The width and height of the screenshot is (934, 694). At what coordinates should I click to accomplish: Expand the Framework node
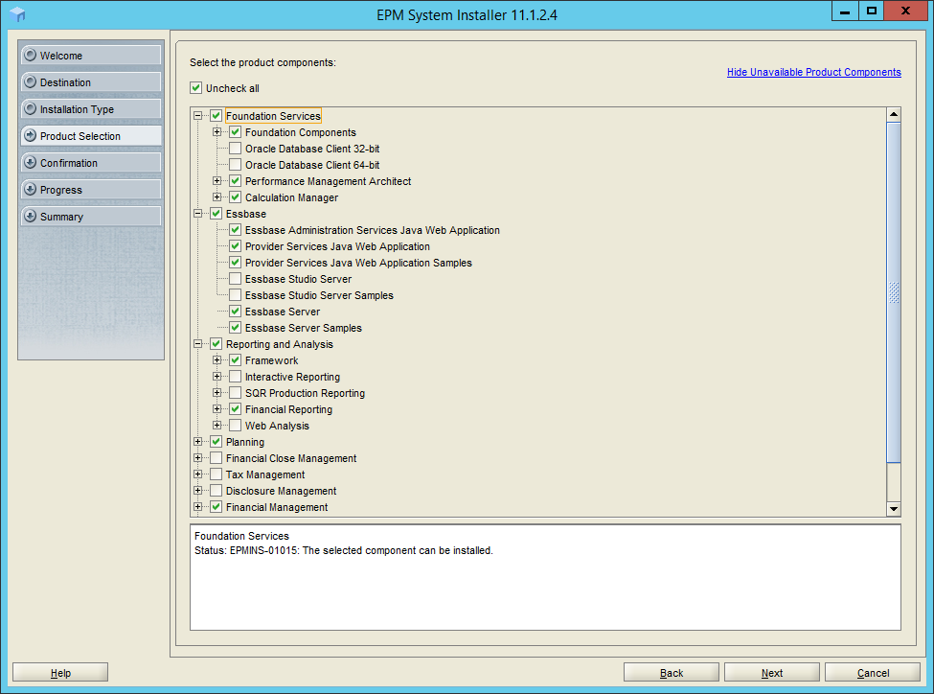(216, 360)
